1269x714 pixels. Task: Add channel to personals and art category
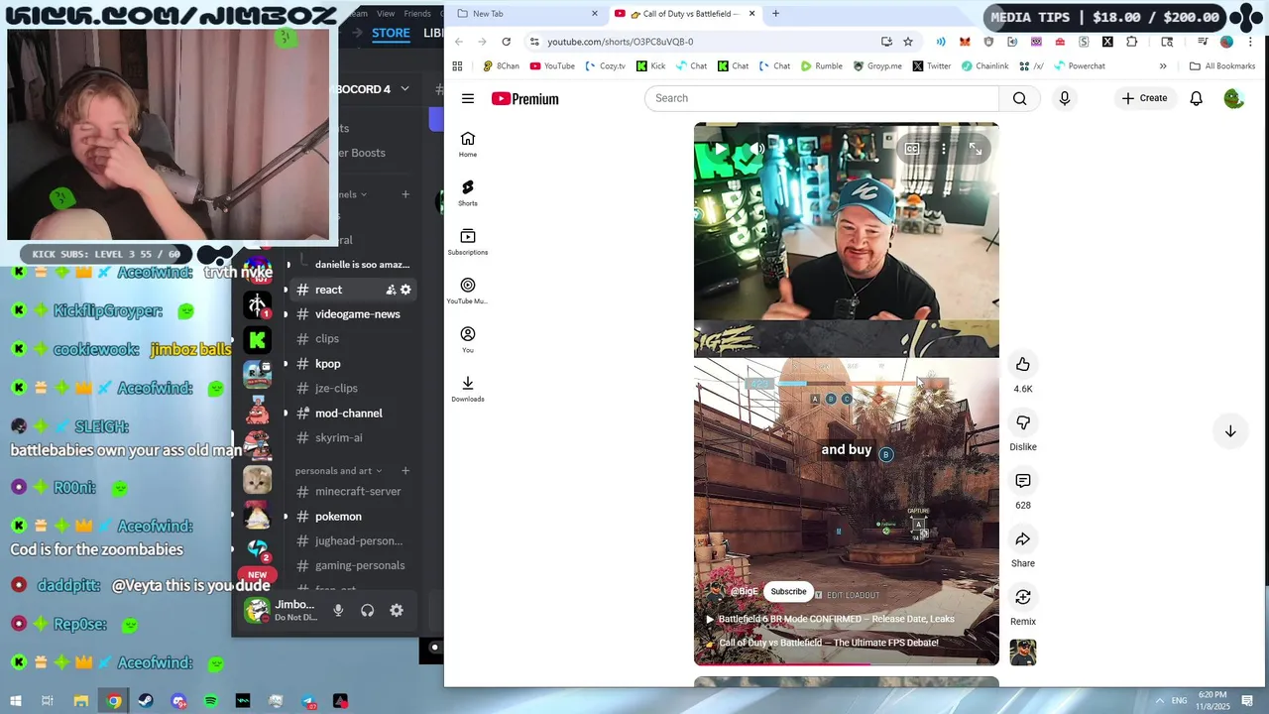pyautogui.click(x=405, y=471)
